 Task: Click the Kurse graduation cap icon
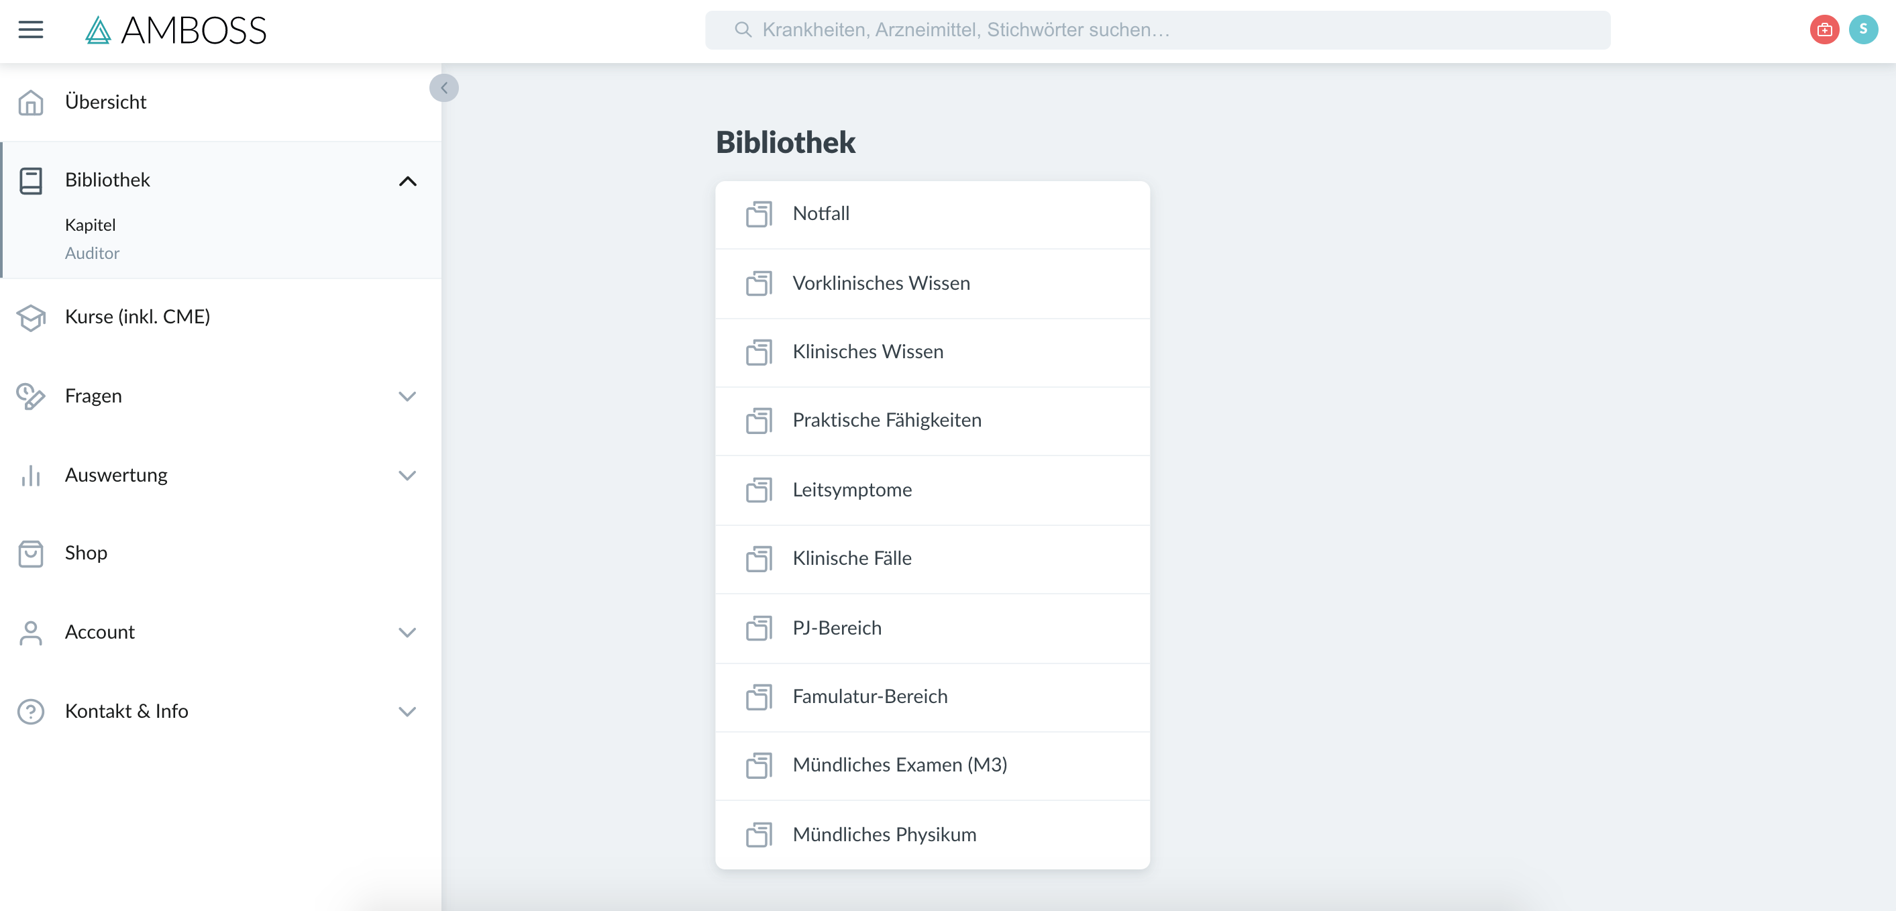[x=30, y=317]
